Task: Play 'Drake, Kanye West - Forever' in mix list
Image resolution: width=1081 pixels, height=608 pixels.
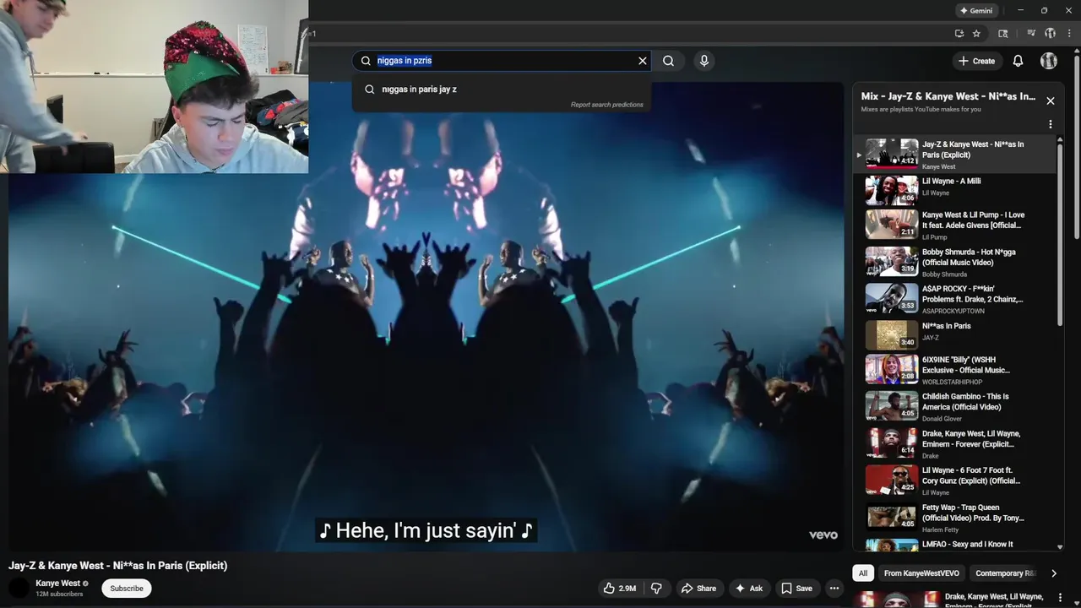Action: coord(955,443)
